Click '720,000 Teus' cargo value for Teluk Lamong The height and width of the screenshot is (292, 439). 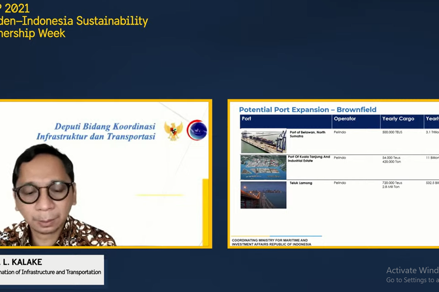(x=392, y=183)
